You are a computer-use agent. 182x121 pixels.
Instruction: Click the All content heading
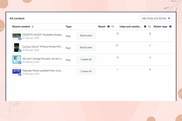pyautogui.click(x=17, y=18)
